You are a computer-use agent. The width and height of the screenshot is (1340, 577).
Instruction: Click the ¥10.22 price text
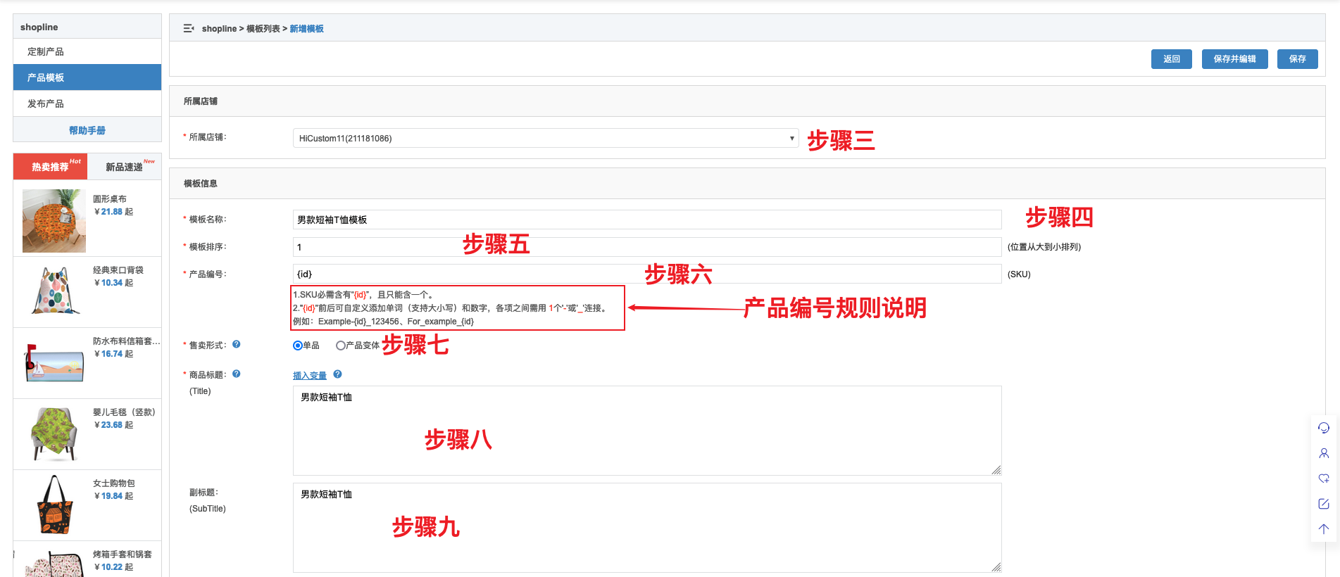click(113, 567)
